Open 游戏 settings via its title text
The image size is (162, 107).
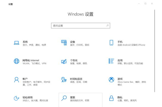click(120, 79)
